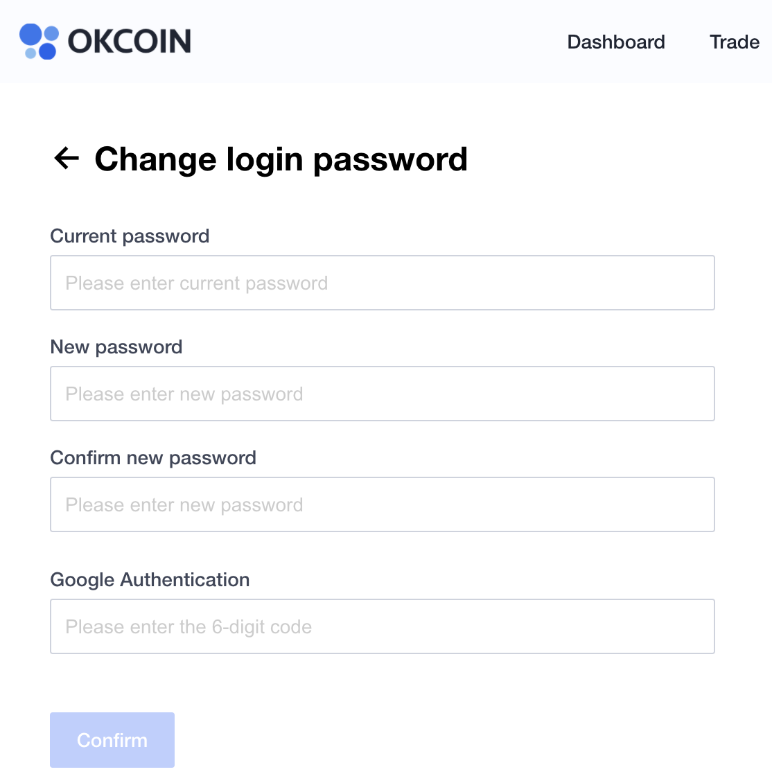Click empty header space between logo and Dashboard

click(380, 42)
